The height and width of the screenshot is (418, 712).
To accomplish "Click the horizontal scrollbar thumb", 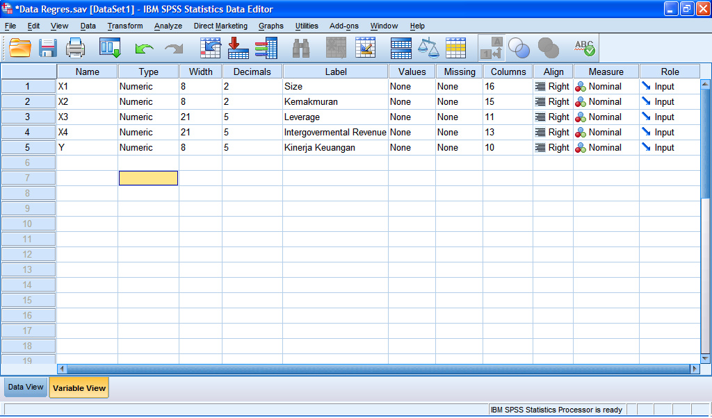I will pyautogui.click(x=378, y=369).
